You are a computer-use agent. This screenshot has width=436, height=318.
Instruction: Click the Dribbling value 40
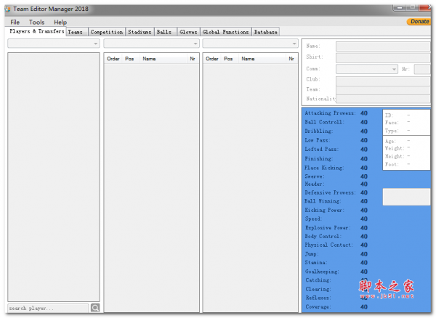[x=364, y=131]
